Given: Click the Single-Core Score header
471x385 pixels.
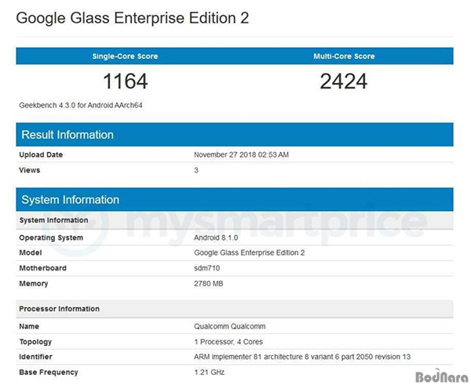Looking at the screenshot, I should (x=124, y=56).
